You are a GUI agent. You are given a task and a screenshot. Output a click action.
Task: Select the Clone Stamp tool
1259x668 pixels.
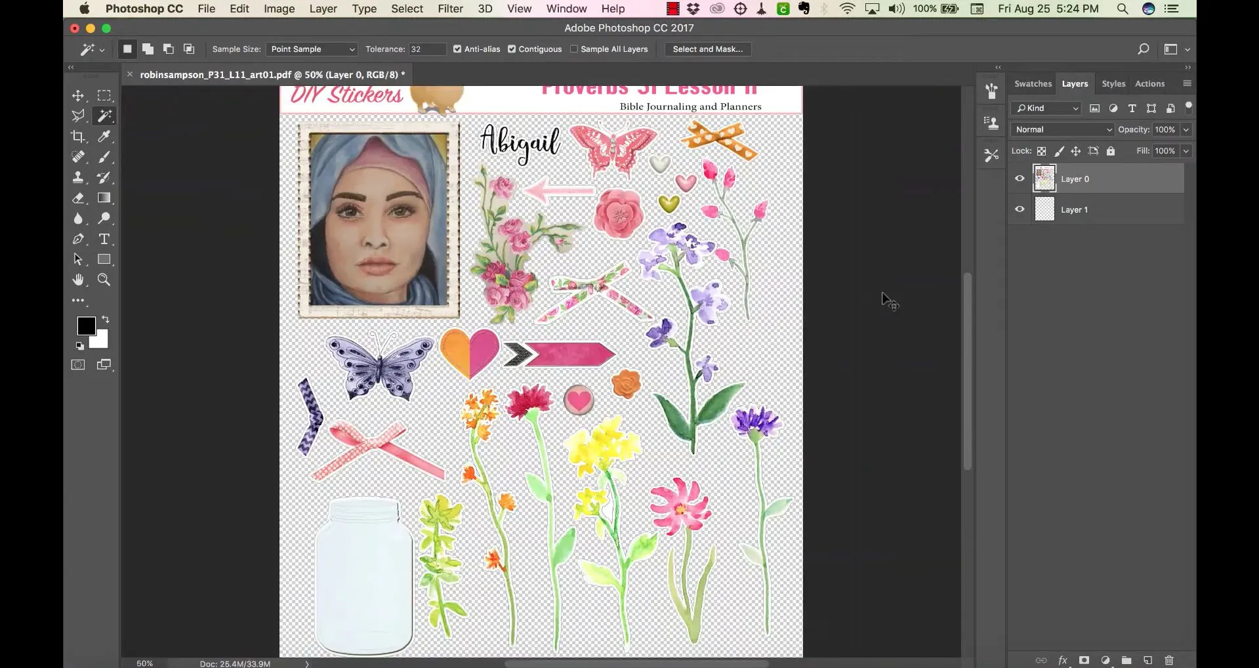tap(79, 177)
